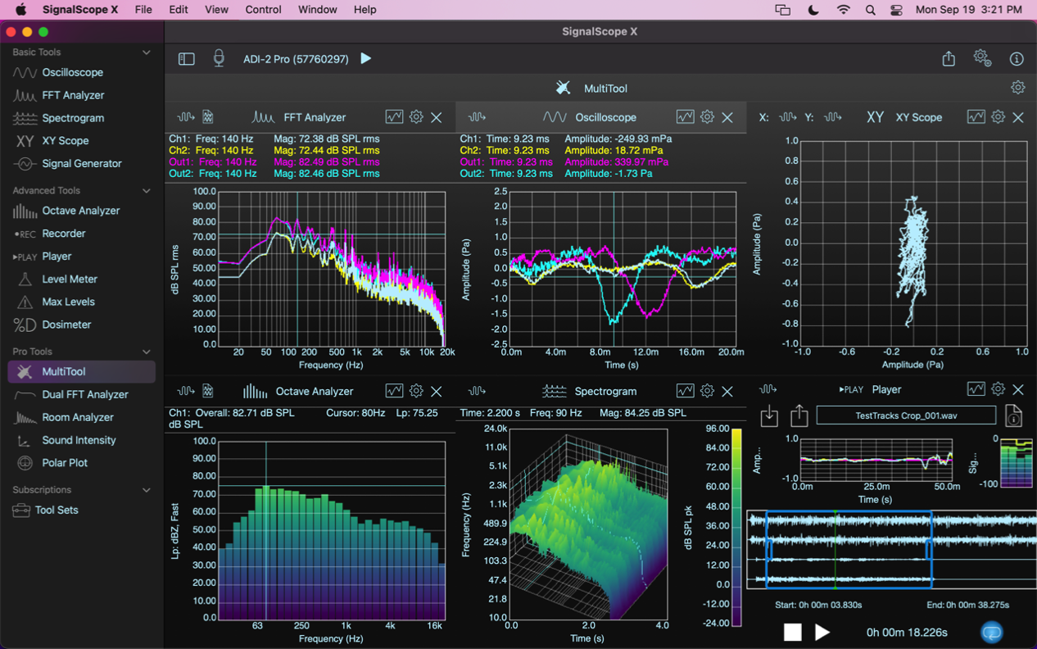The height and width of the screenshot is (649, 1037).
Task: Expand the Subscriptions section
Action: pos(147,489)
